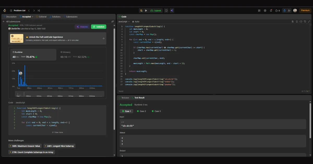Go back to All Submissions
Screen dimensions: 313x164
pos(11,22)
